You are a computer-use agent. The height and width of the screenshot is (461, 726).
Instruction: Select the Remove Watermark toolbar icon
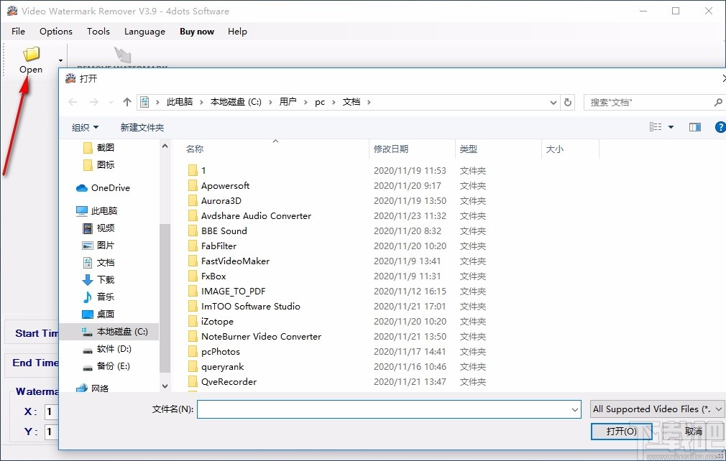pyautogui.click(x=122, y=56)
